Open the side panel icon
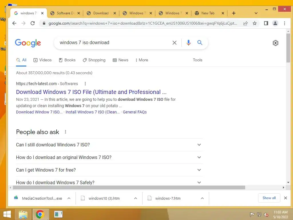 click(x=266, y=23)
